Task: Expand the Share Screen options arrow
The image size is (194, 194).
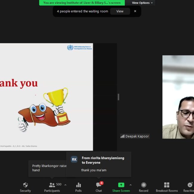Action: [130, 185]
